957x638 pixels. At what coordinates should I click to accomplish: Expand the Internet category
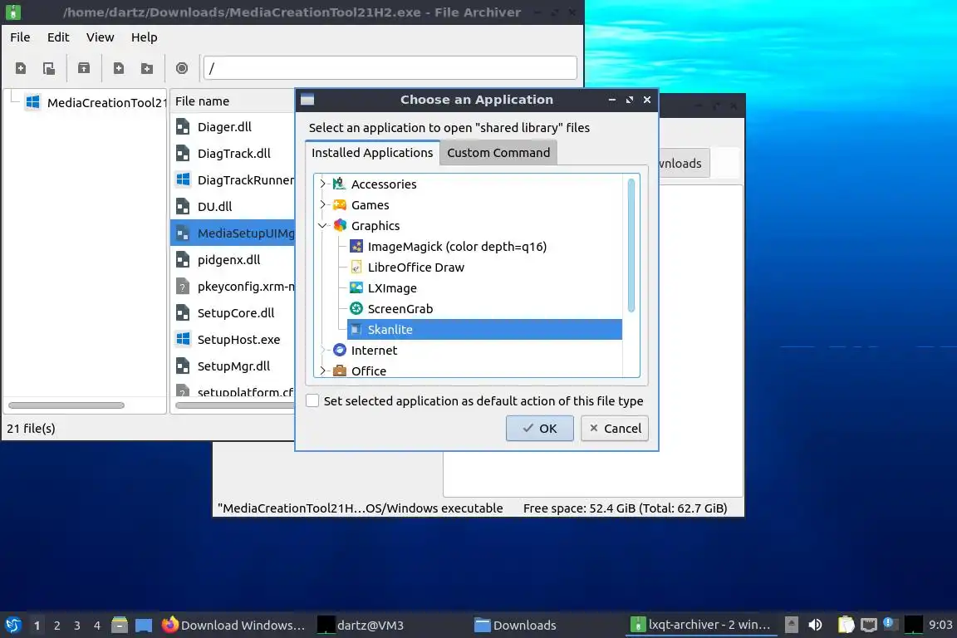click(323, 350)
